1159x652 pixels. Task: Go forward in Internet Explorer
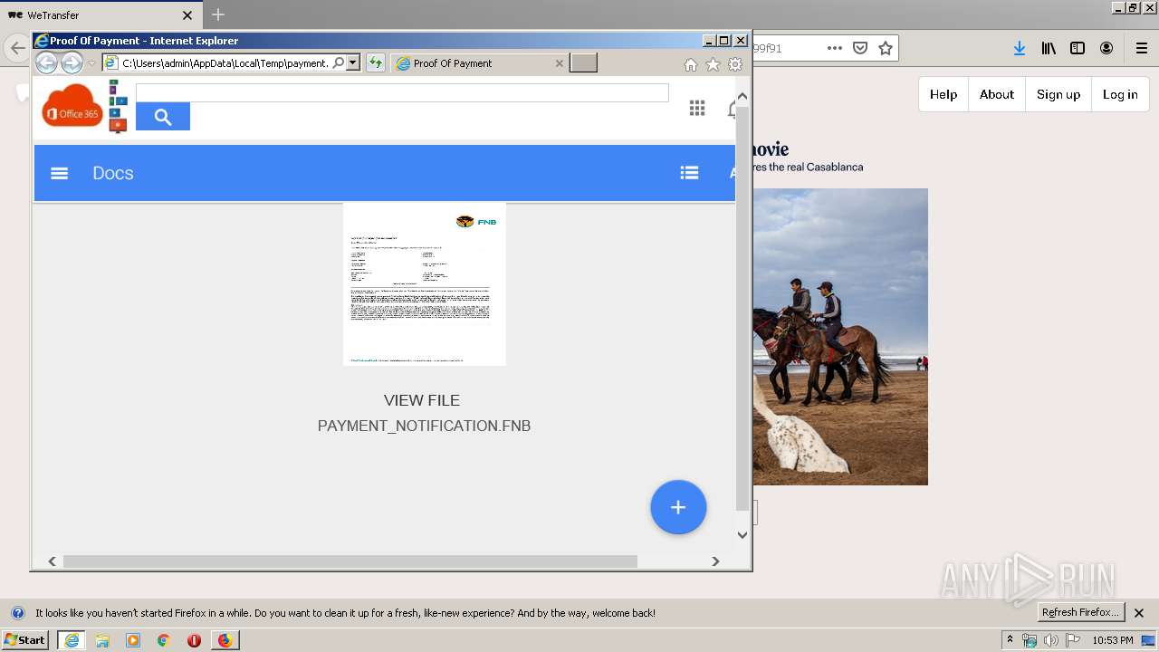72,62
